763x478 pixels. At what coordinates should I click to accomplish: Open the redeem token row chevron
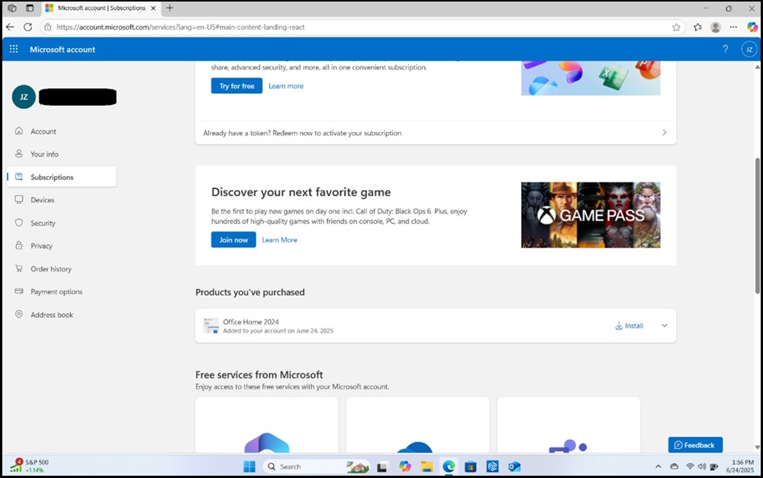click(664, 132)
